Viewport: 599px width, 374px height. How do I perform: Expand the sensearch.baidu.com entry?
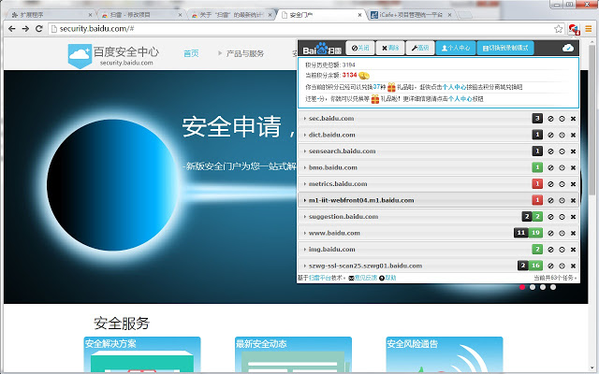[305, 151]
